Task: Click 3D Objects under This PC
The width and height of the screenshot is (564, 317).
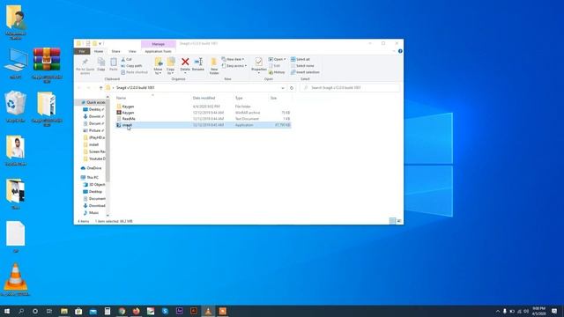Action: (94, 185)
